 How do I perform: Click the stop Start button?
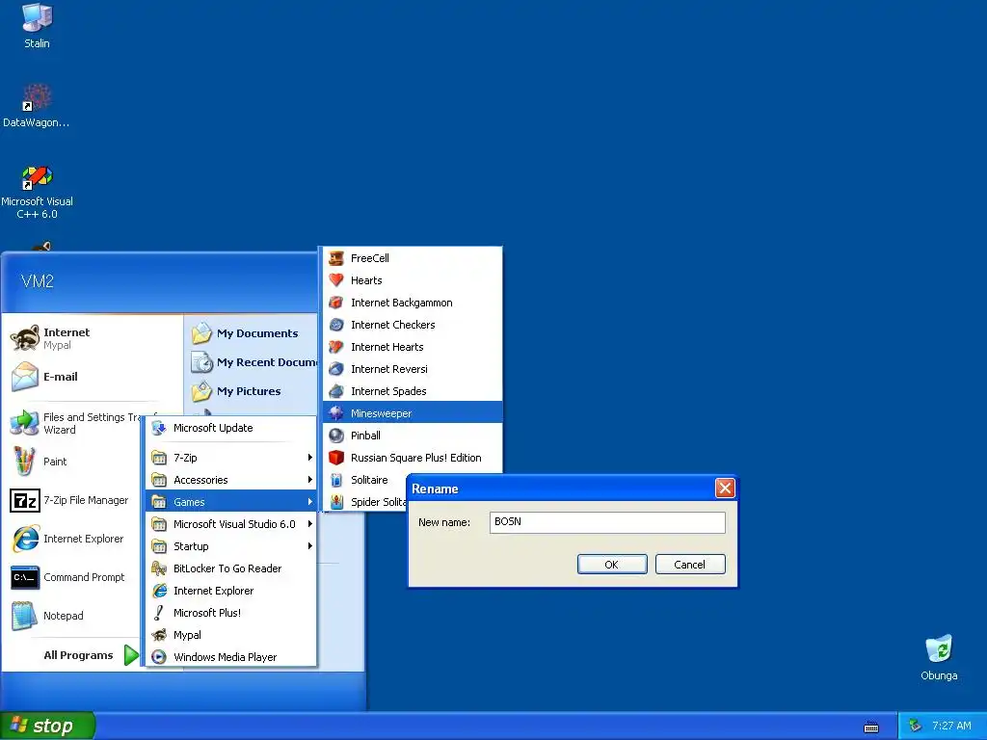click(x=46, y=726)
